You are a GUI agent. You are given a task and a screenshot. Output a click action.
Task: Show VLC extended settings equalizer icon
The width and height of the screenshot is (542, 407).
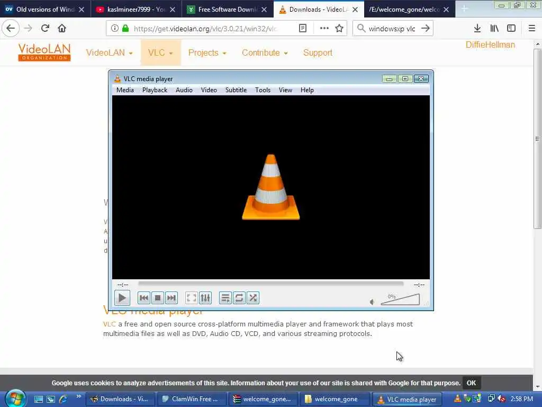click(205, 298)
